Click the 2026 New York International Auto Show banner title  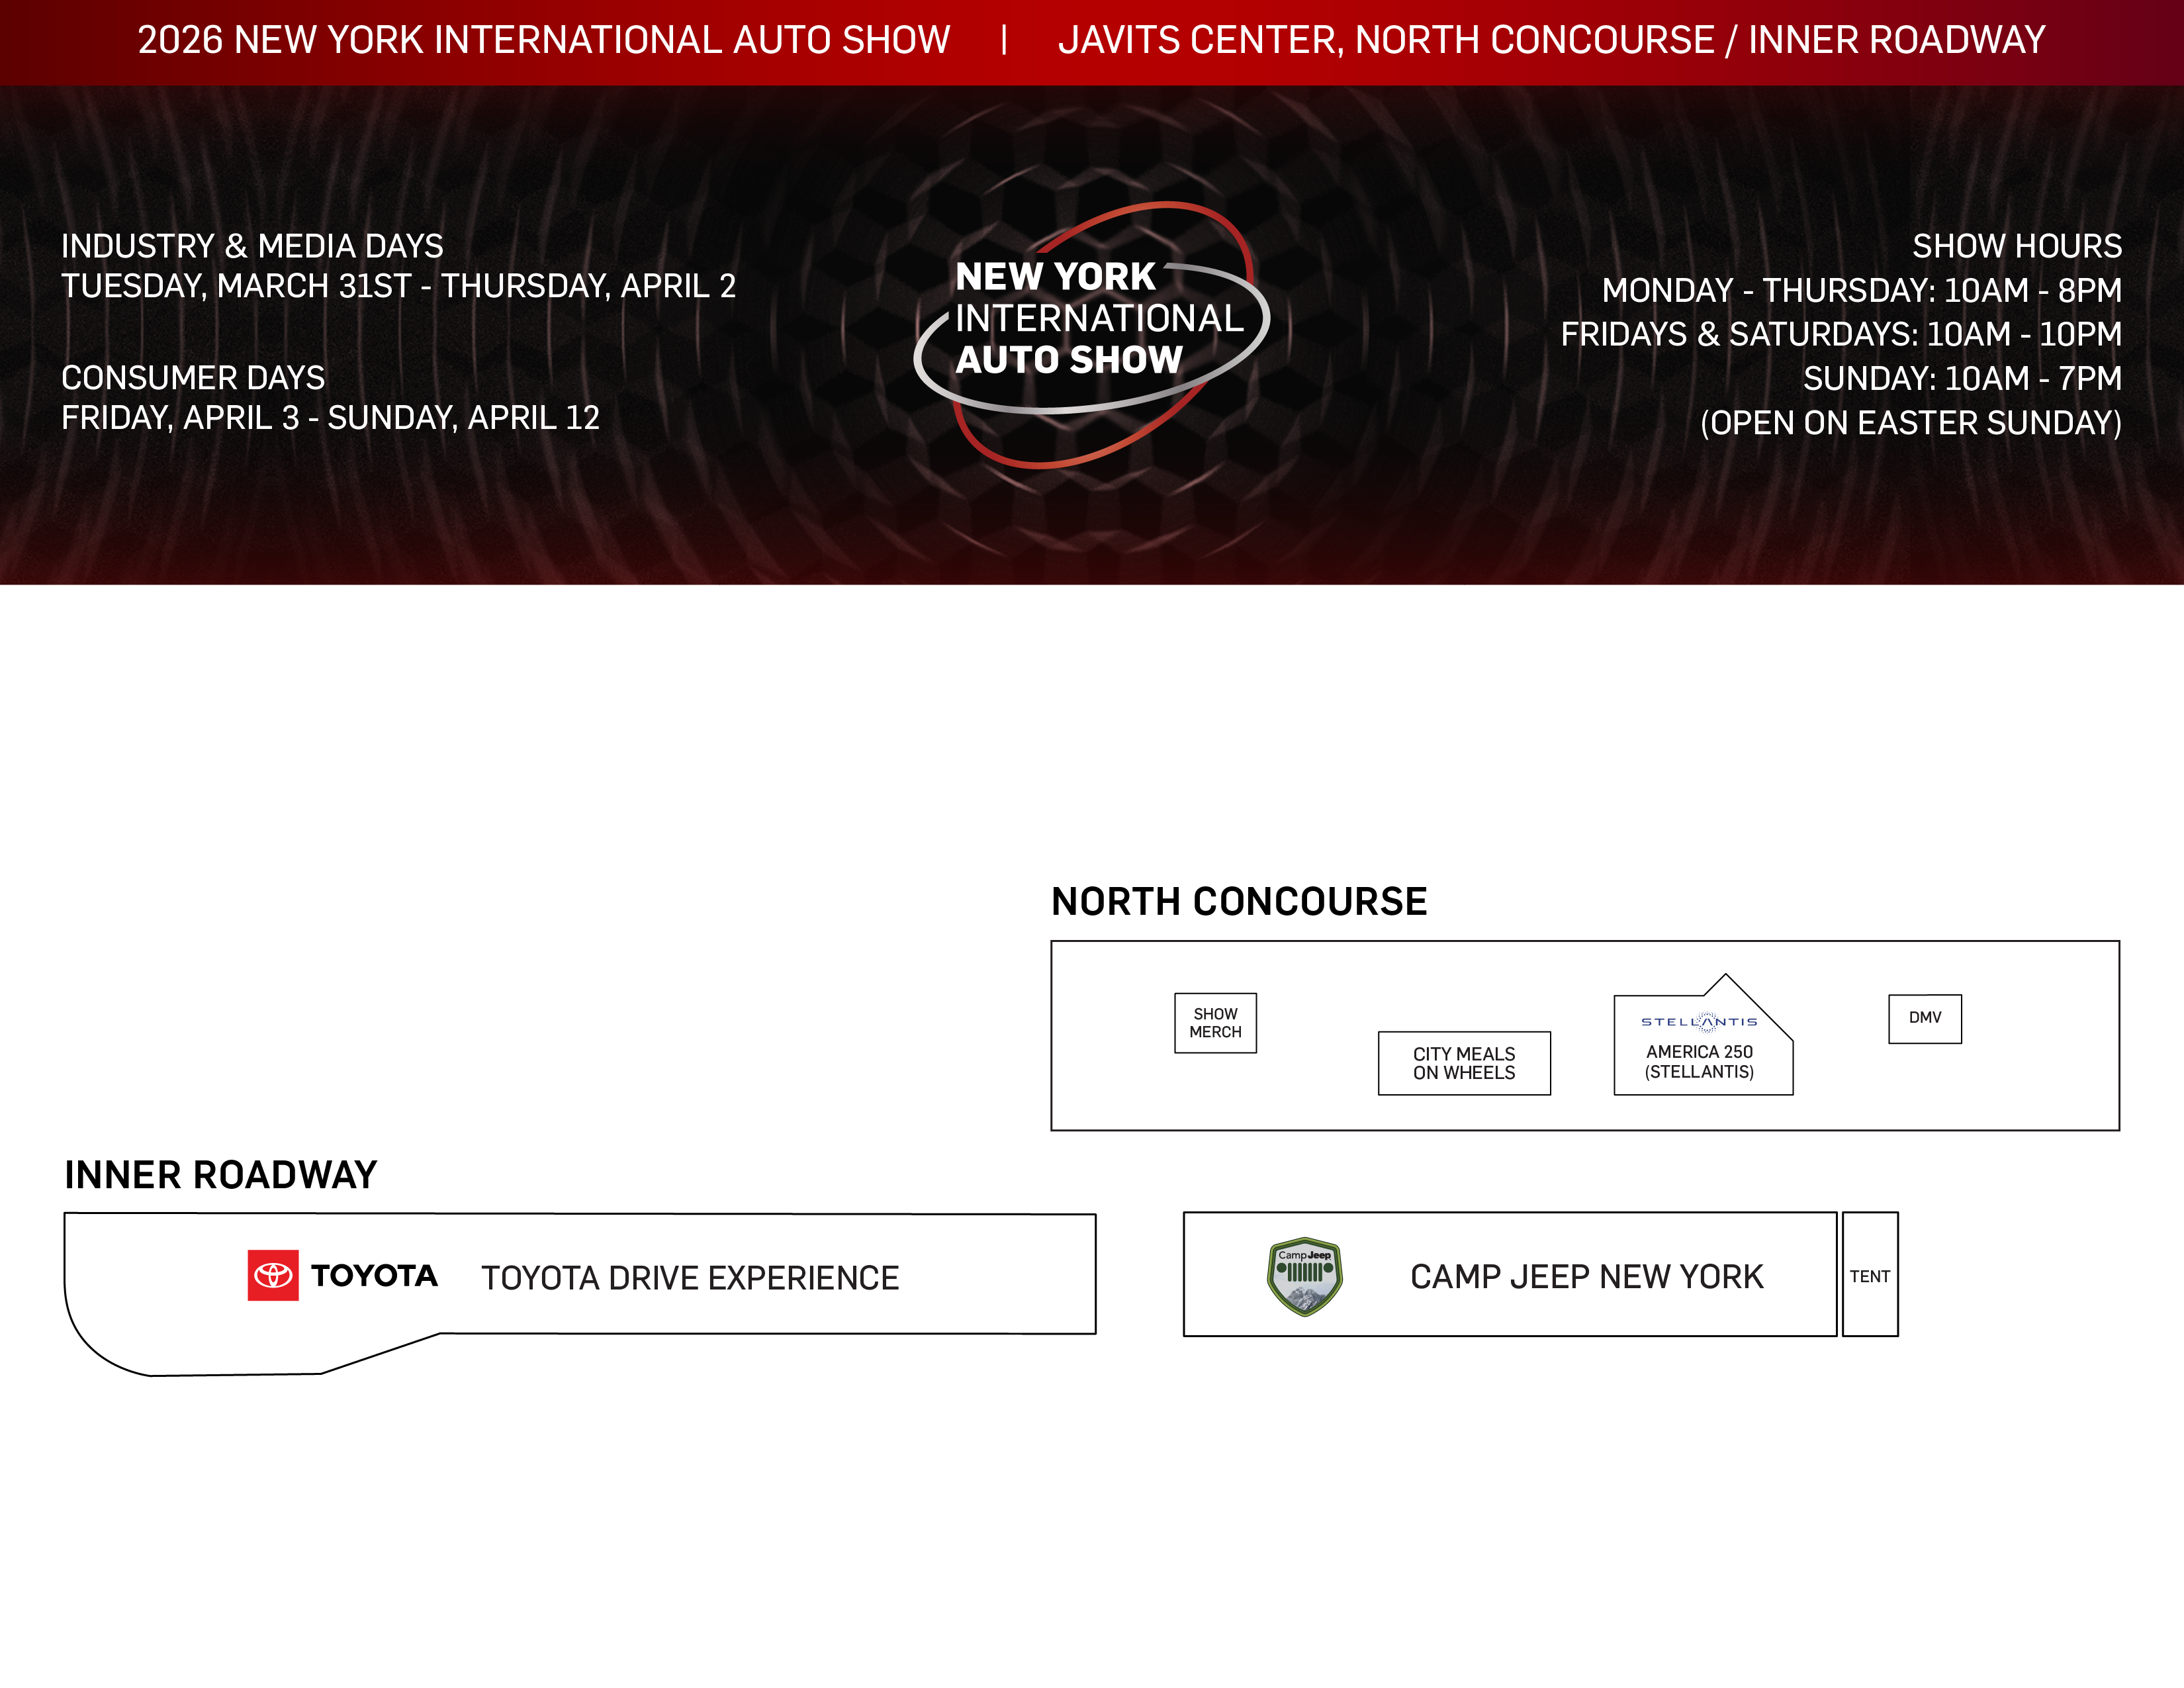543,41
